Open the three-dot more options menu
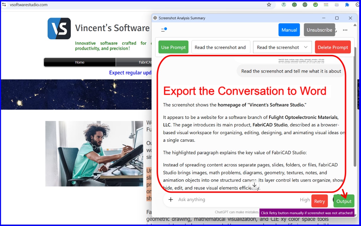Viewport: 361px width, 226px height. (x=345, y=30)
